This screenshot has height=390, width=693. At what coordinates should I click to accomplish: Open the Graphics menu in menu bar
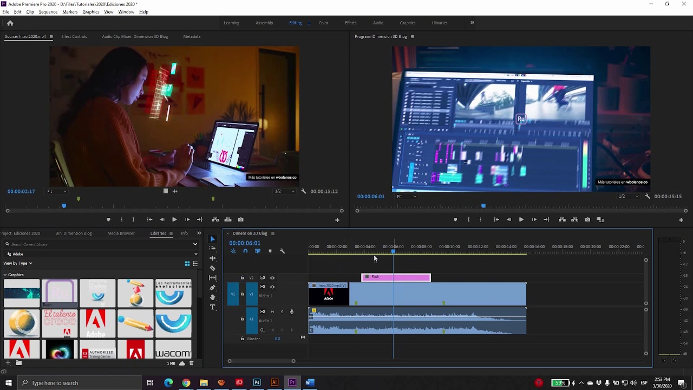point(91,12)
